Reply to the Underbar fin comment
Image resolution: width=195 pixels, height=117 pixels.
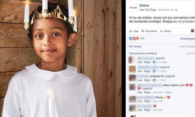(x=147, y=80)
